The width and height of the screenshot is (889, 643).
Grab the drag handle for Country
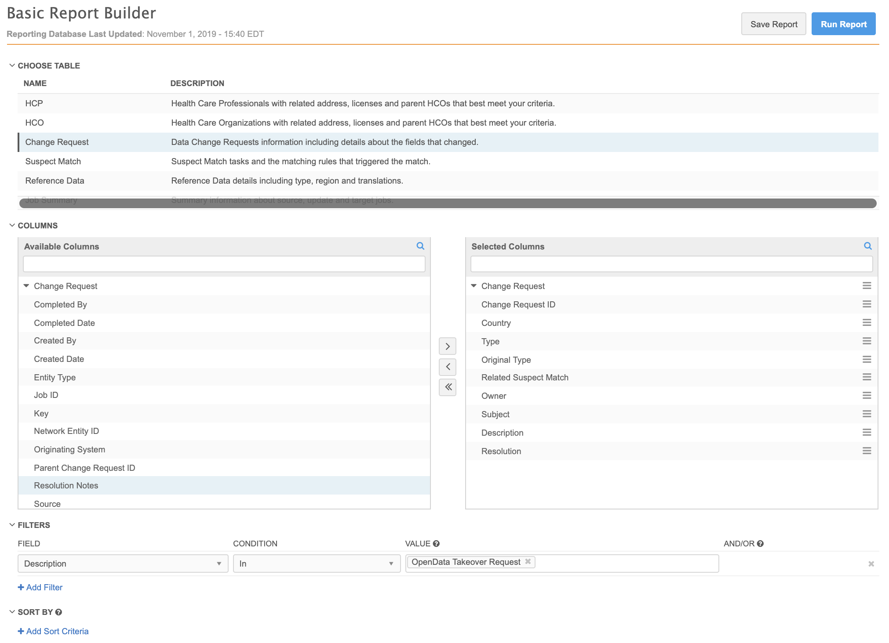pyautogui.click(x=867, y=323)
